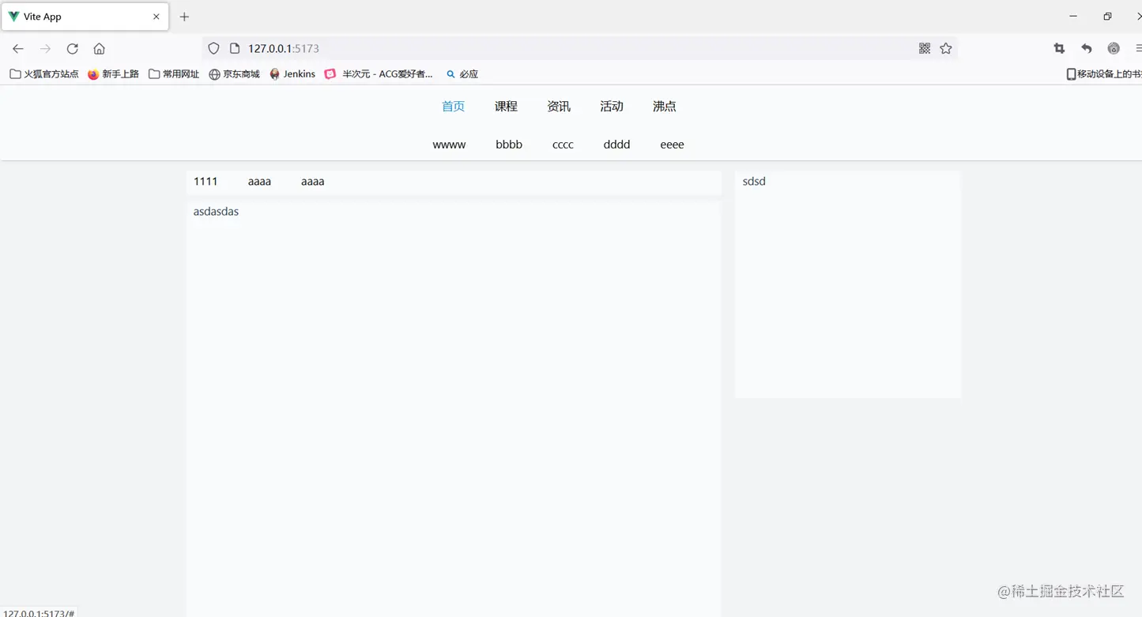Open the 新手上路 bookmark

click(113, 74)
